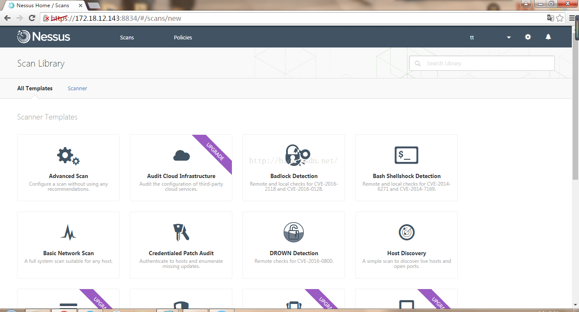Image resolution: width=579 pixels, height=312 pixels.
Task: Click the Basic Network Scan title
Action: coord(68,253)
